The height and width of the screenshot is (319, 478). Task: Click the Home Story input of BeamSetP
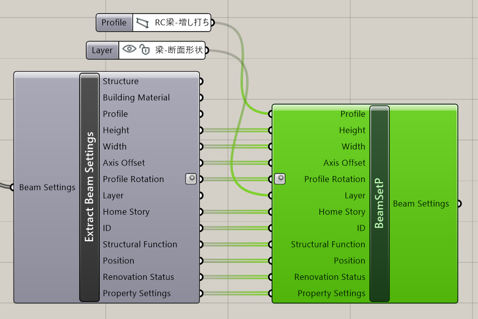coord(342,212)
